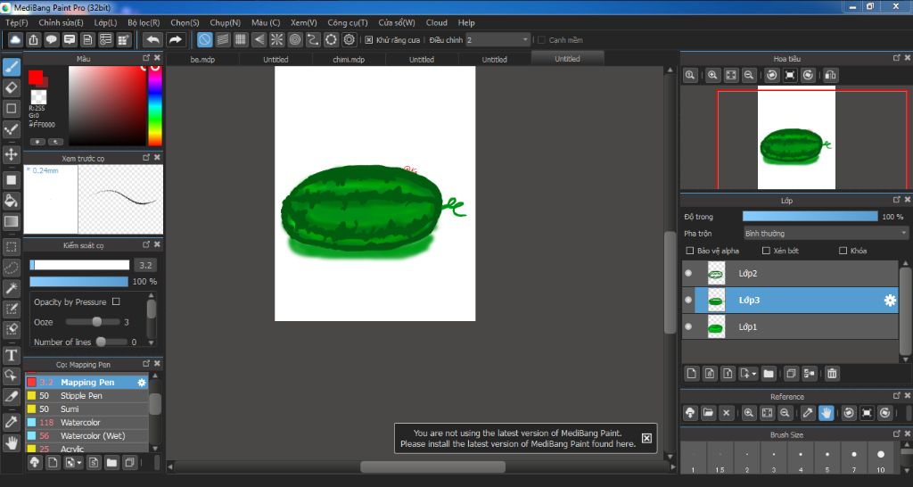Select the Lớp1 layer row
Viewport: 913px width, 487px height.
pyautogui.click(x=790, y=326)
